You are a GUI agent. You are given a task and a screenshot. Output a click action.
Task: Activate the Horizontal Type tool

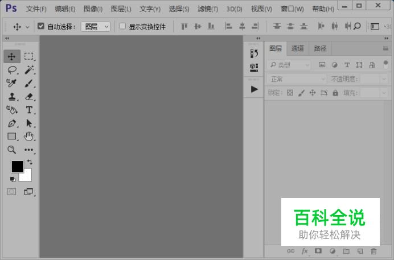point(29,110)
